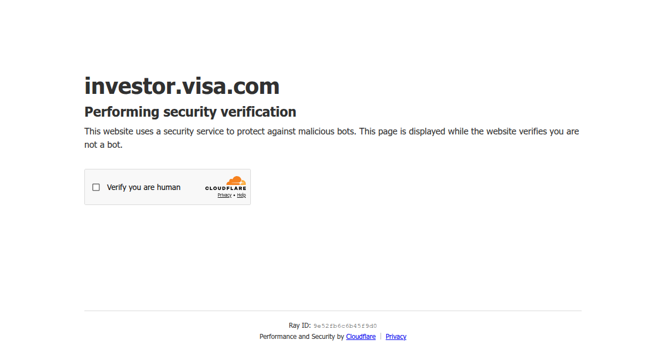Click the divider bar between Cloudflare and Privacy
666x350 pixels.
pos(381,337)
